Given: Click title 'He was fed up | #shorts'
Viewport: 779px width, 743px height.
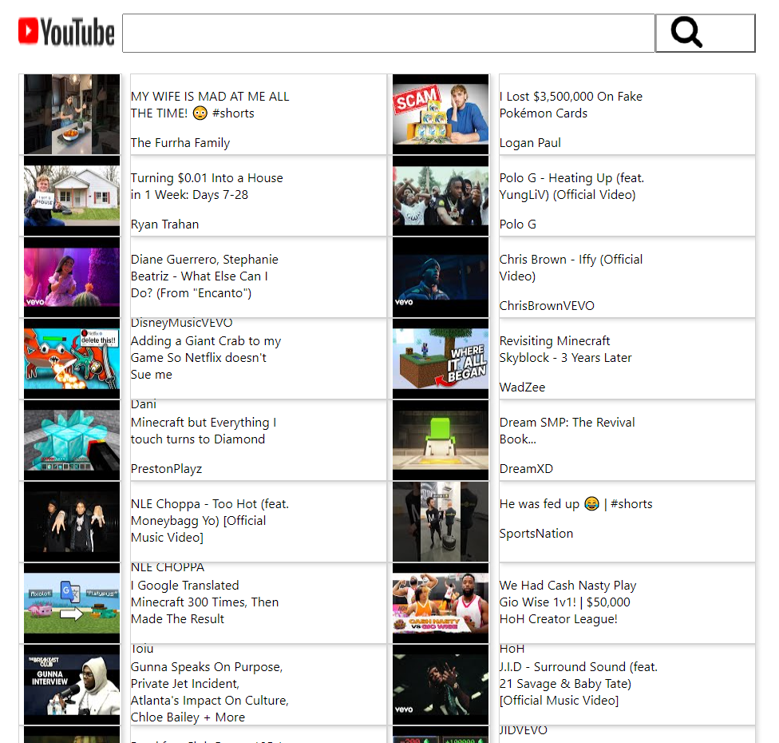Looking at the screenshot, I should click(575, 504).
